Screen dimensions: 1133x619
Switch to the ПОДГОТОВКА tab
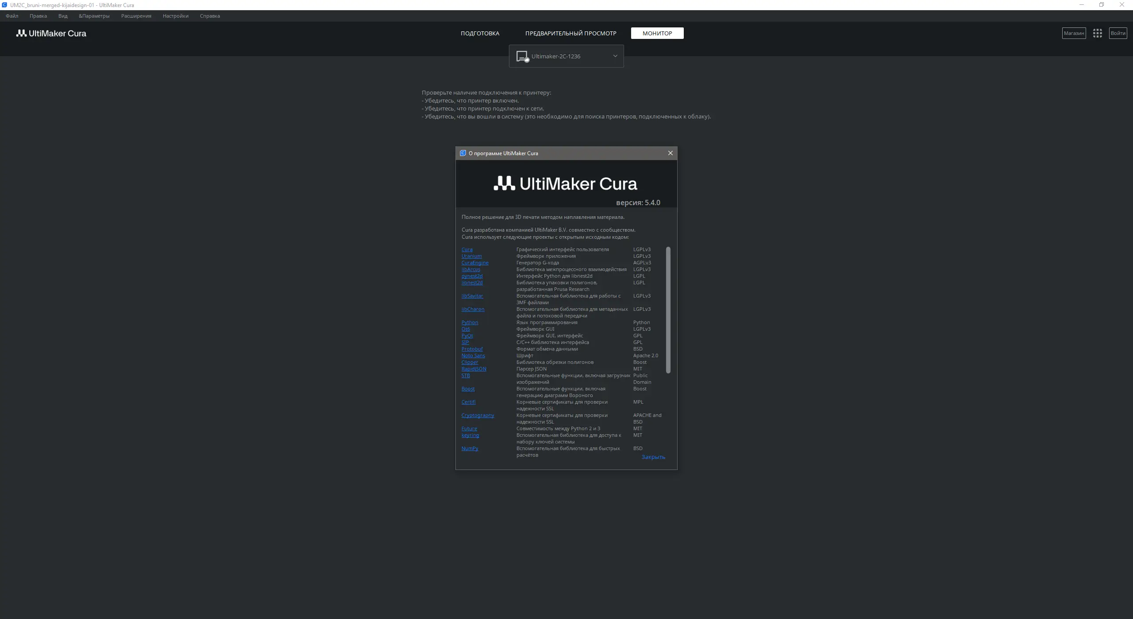480,33
